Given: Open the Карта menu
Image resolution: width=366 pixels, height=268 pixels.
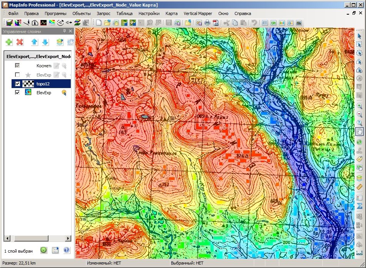Looking at the screenshot, I should tap(172, 13).
